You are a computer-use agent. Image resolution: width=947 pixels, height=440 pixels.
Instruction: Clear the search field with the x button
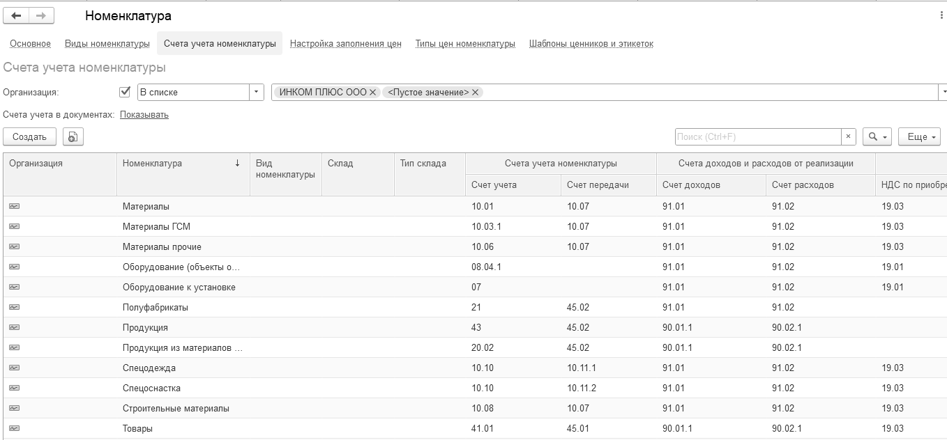click(848, 137)
